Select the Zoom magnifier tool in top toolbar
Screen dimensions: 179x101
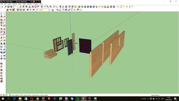(x=48, y=7)
